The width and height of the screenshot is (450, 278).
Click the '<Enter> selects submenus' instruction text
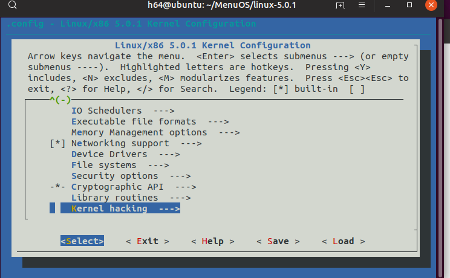[262, 56]
